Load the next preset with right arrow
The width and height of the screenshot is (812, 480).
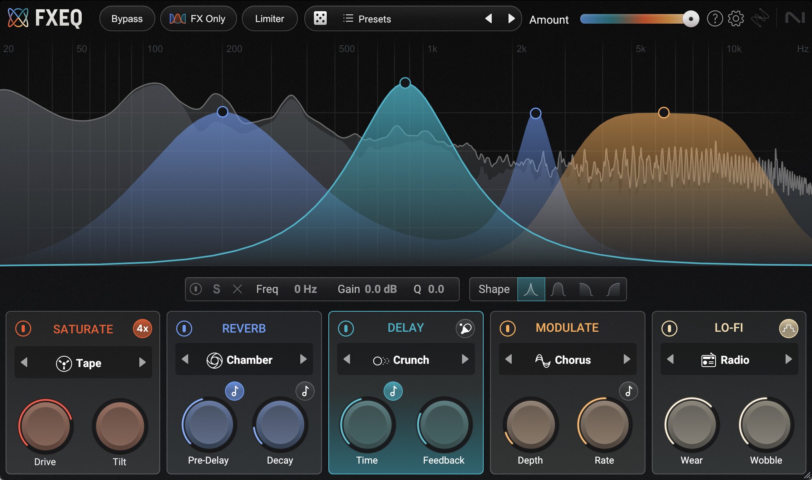511,18
